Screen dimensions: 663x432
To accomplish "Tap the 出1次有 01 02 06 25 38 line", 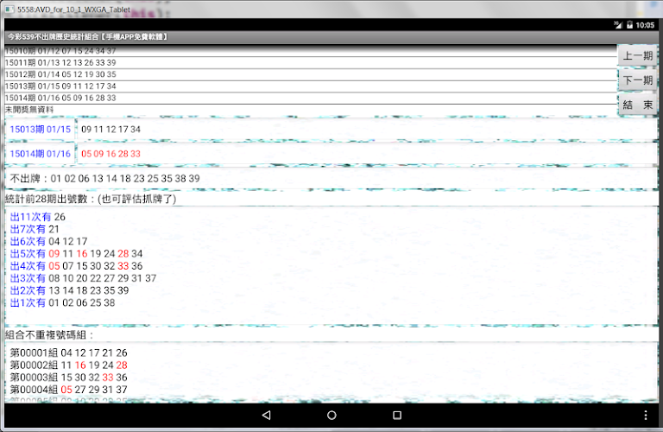I will (62, 302).
